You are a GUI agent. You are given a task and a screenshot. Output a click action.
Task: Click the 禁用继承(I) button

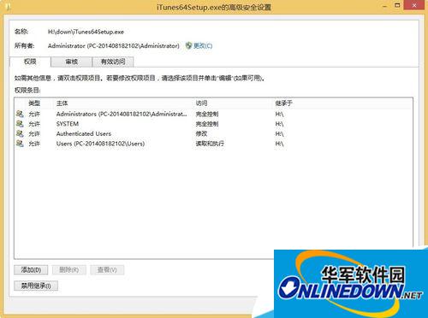click(36, 286)
